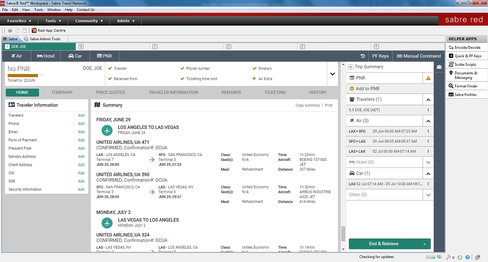Click End & Retrieve button
This screenshot has width=488, height=262.
[384, 244]
